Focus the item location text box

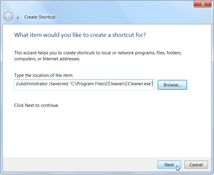pyautogui.click(x=84, y=85)
